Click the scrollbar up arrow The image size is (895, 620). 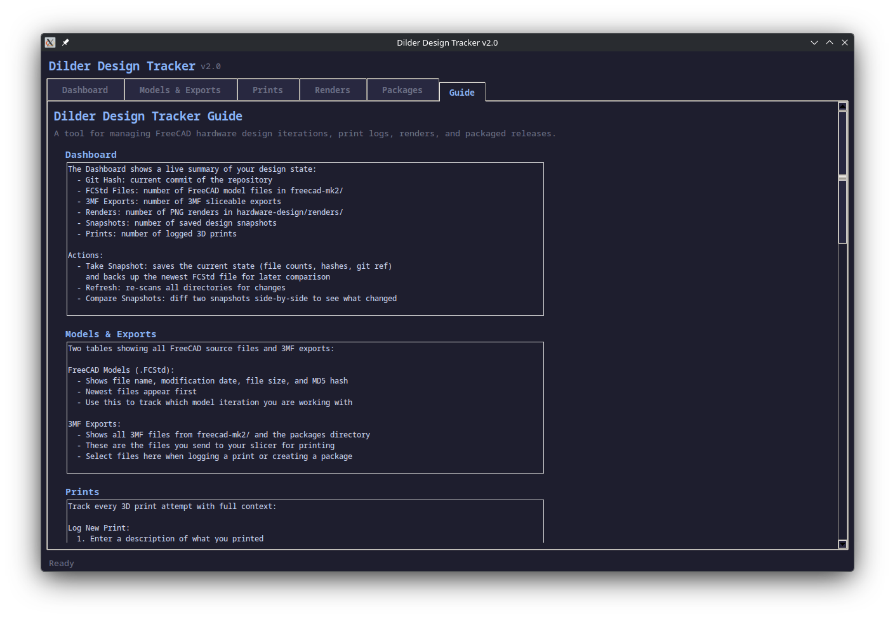click(843, 107)
